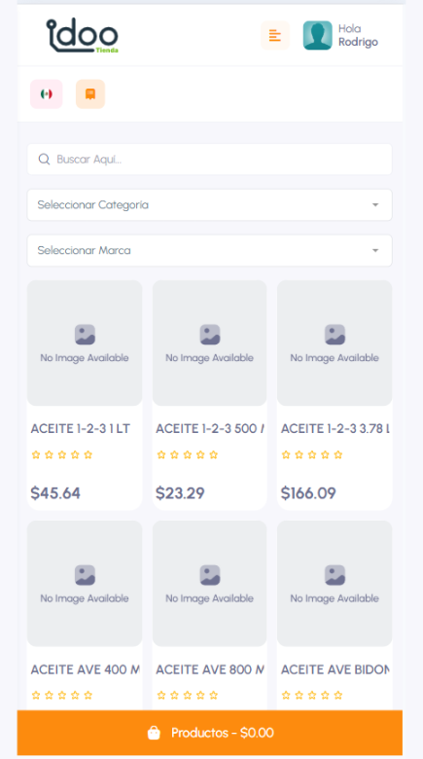Rate ACEITE 1-2-3 3.78 three stars

point(312,454)
